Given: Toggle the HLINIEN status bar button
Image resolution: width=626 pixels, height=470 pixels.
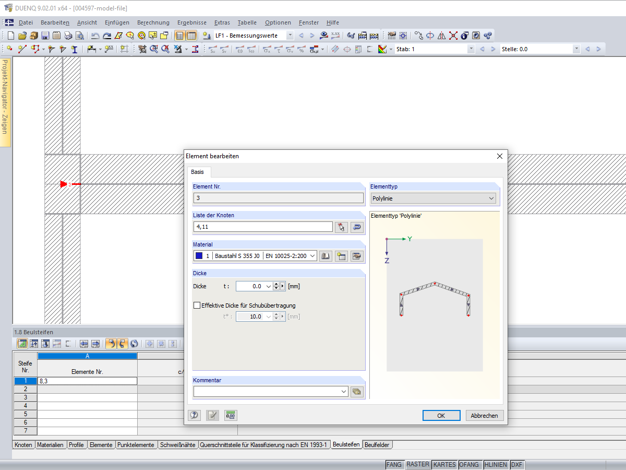Looking at the screenshot, I should tap(496, 464).
